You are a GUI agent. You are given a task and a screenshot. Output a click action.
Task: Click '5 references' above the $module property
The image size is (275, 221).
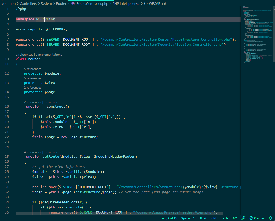[x=33, y=69]
